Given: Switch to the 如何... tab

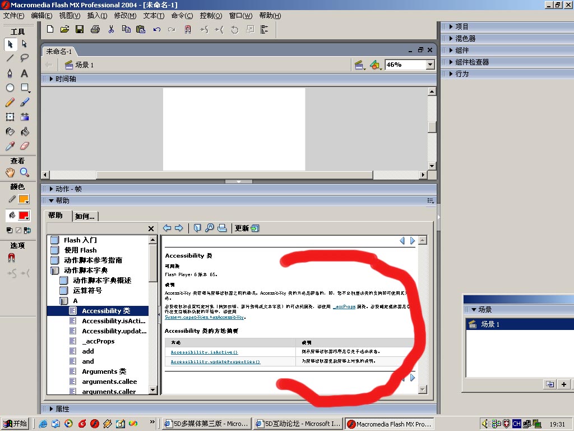Looking at the screenshot, I should click(x=85, y=216).
